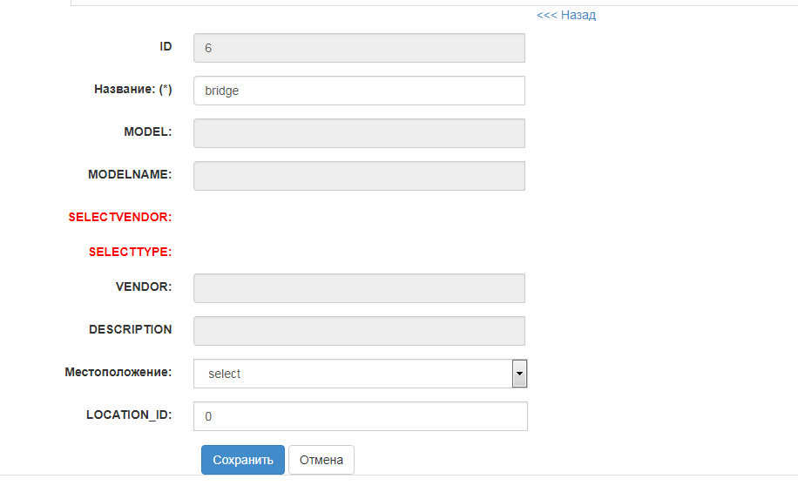Open the Местоположение select dropdown
798x499 pixels.
tap(353, 374)
